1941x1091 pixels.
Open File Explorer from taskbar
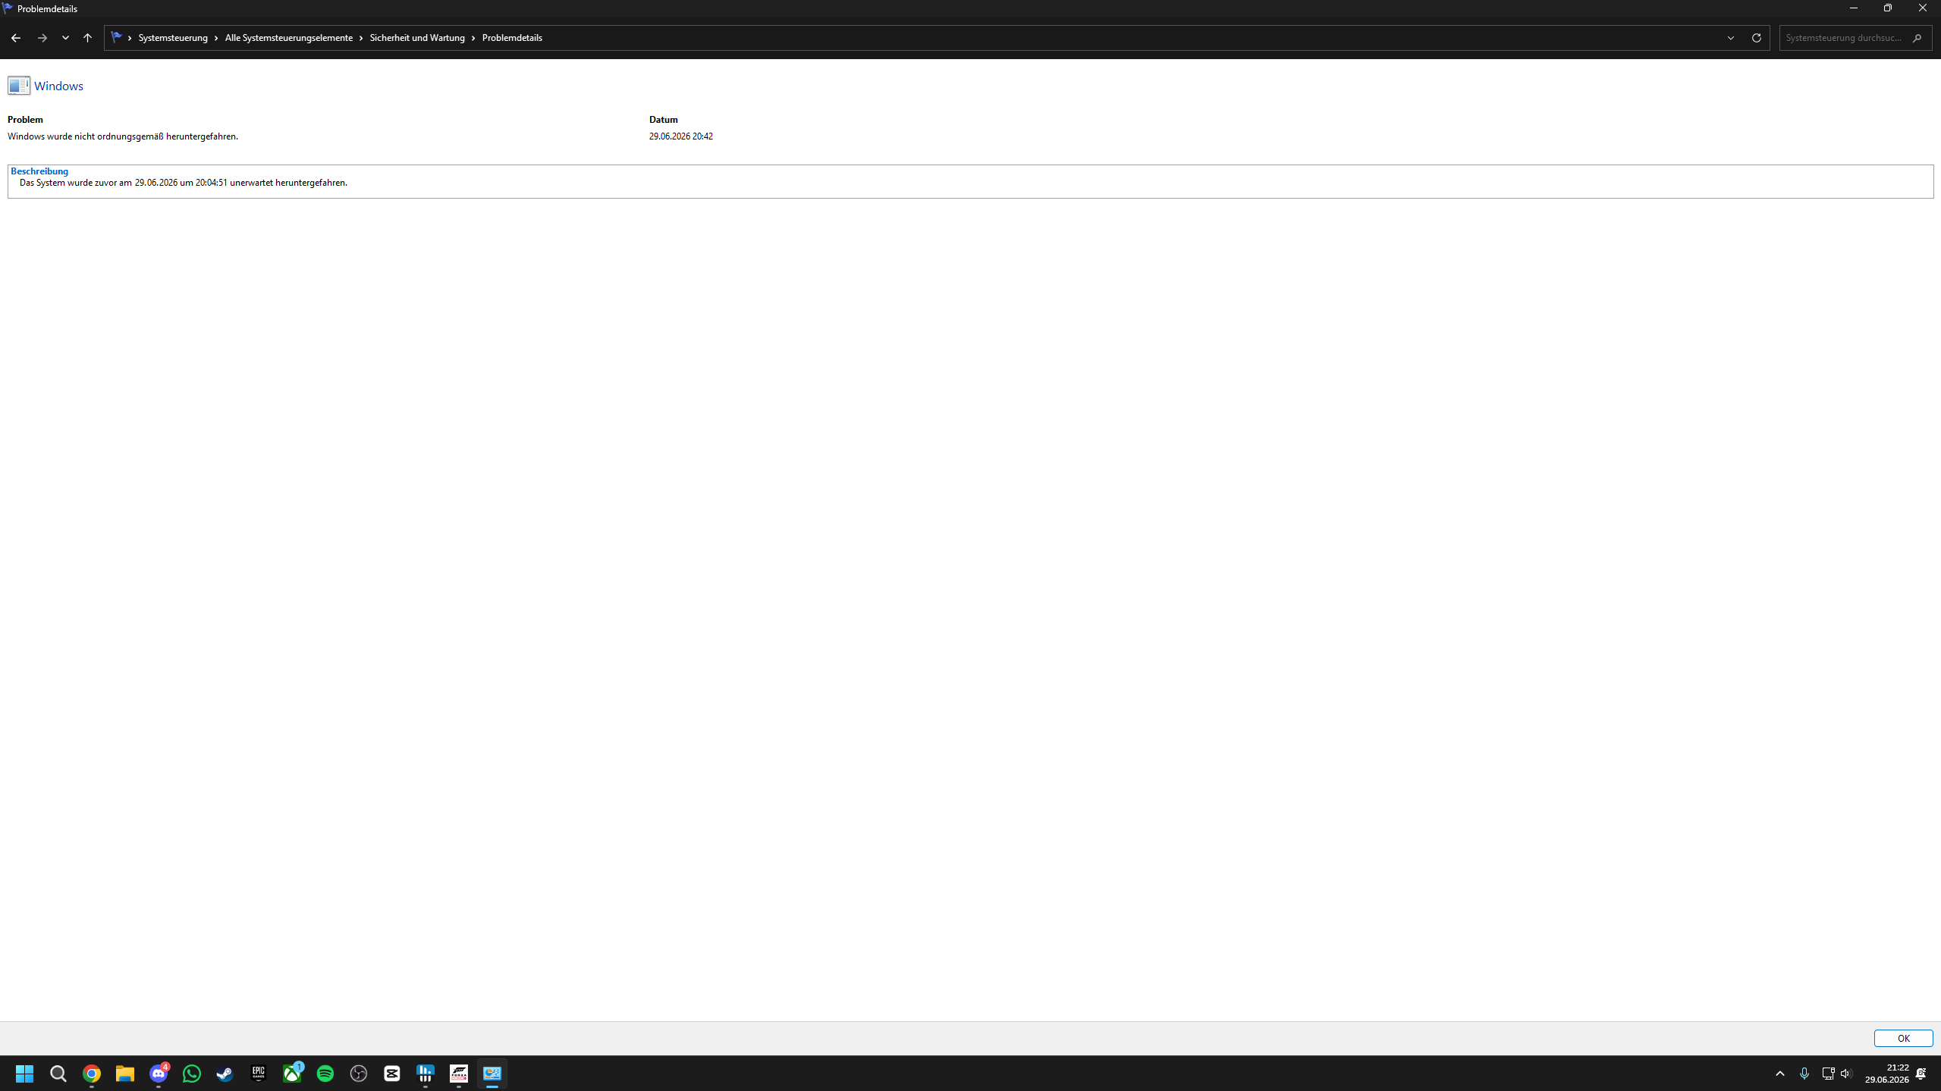[x=125, y=1074]
